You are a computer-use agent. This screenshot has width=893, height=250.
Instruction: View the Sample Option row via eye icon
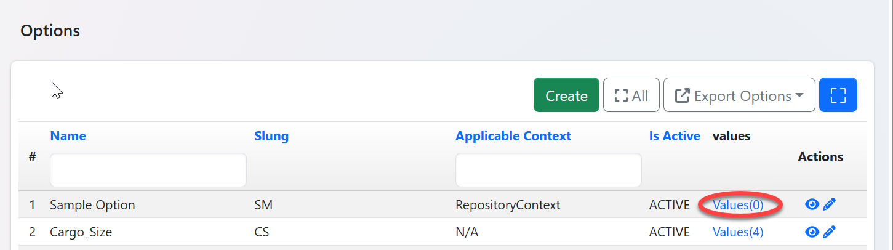[812, 204]
